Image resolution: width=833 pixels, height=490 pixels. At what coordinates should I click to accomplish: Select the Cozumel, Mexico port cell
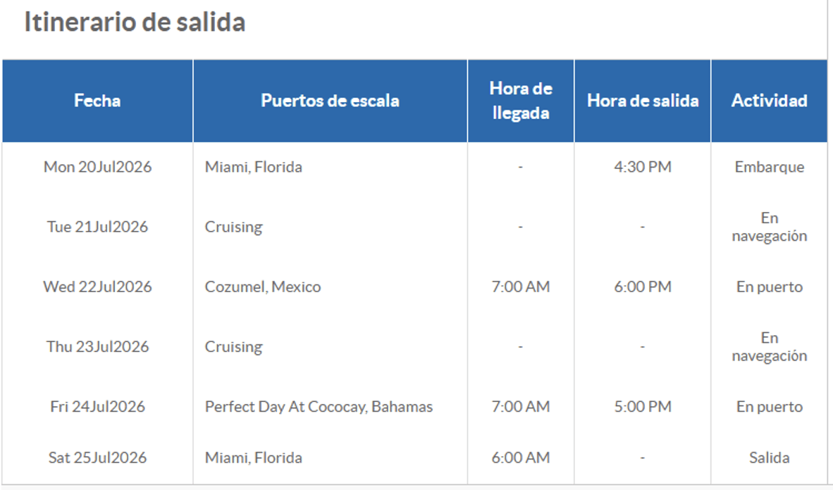263,287
